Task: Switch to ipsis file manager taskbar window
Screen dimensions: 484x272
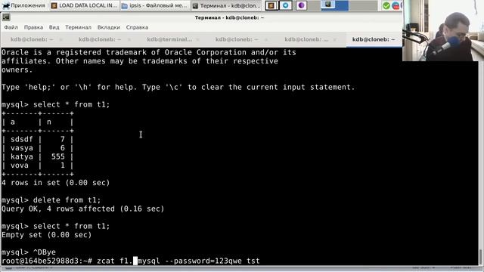Action: coord(154,5)
